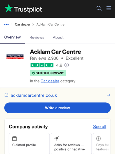Switch to the About tab
Image resolution: width=115 pixels, height=154 pixels.
[58, 37]
